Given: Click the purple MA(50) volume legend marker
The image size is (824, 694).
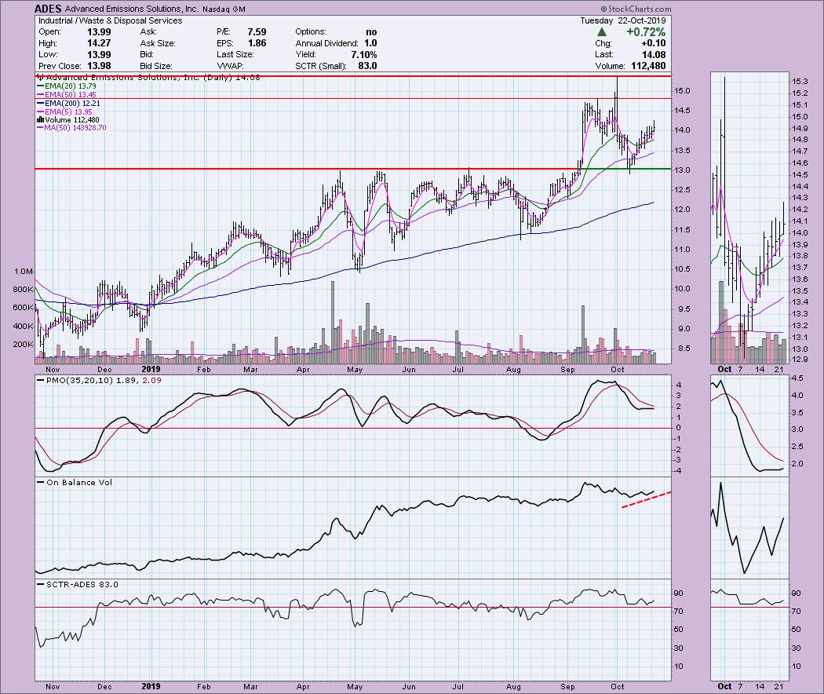Looking at the screenshot, I should 39,127.
